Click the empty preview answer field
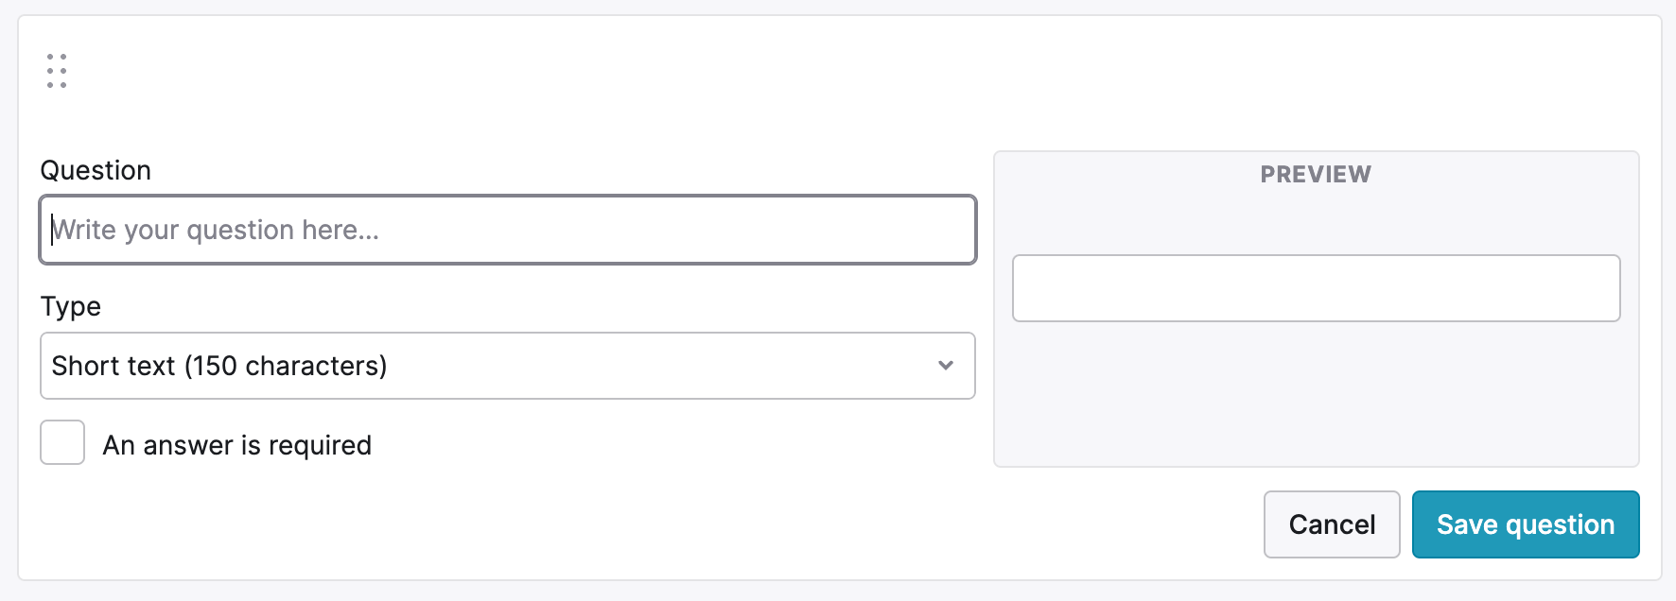Screen dimensions: 1676x601 1316,288
